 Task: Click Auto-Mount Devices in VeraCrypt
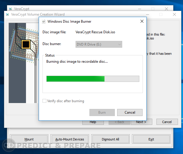tap(70, 139)
